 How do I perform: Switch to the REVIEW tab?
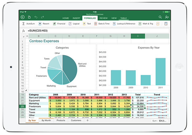click(x=103, y=18)
